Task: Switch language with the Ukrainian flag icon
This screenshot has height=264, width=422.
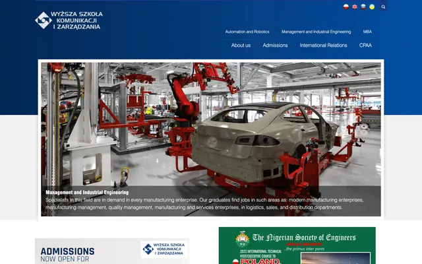Action: [372, 7]
